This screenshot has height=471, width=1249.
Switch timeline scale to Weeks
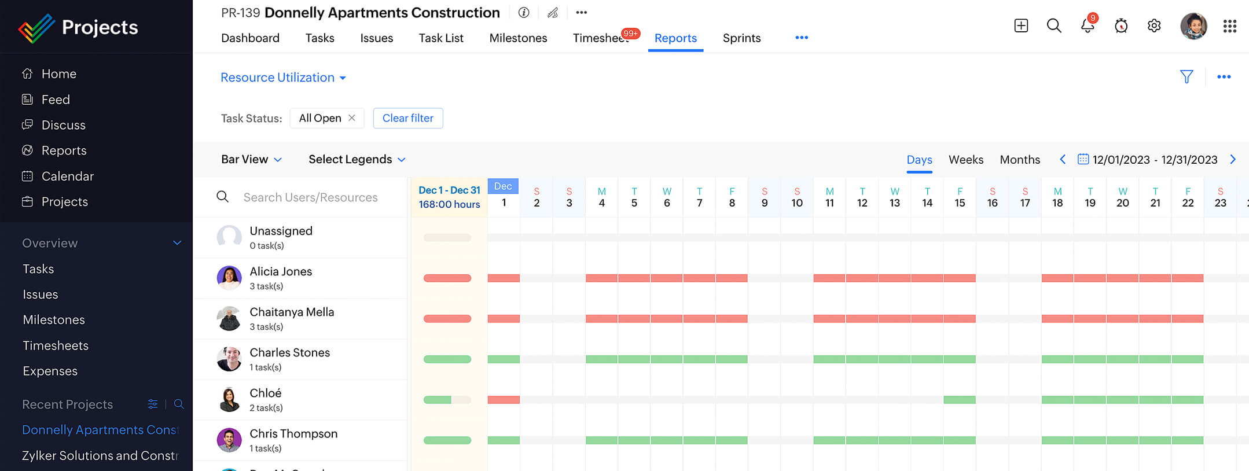(965, 160)
